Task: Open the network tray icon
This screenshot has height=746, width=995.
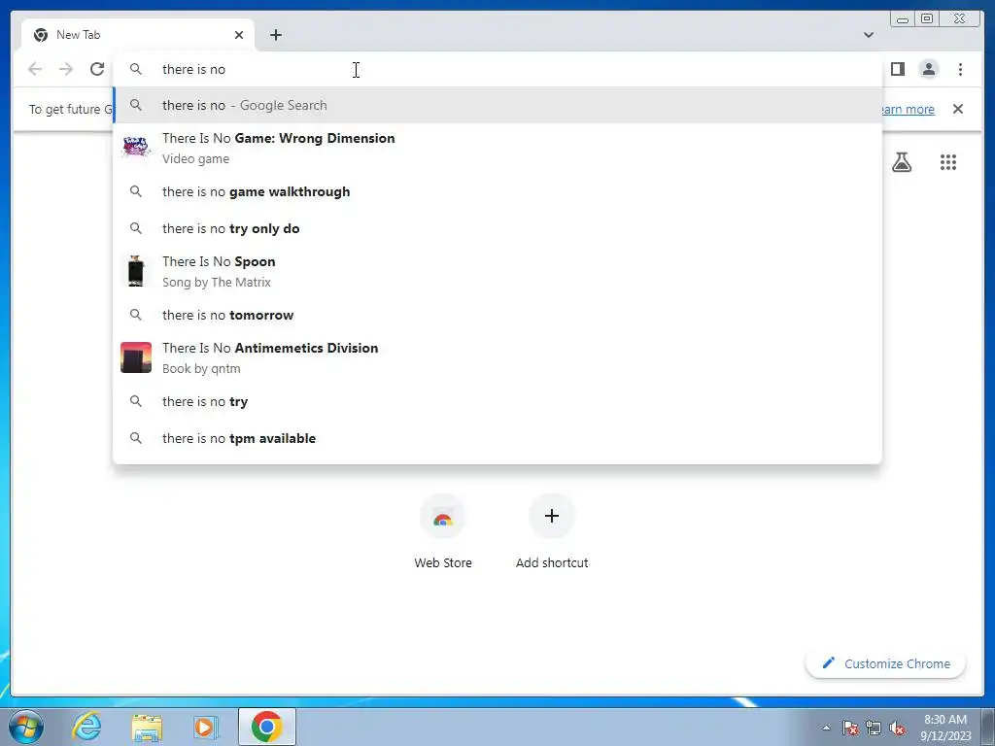Action: tap(874, 728)
